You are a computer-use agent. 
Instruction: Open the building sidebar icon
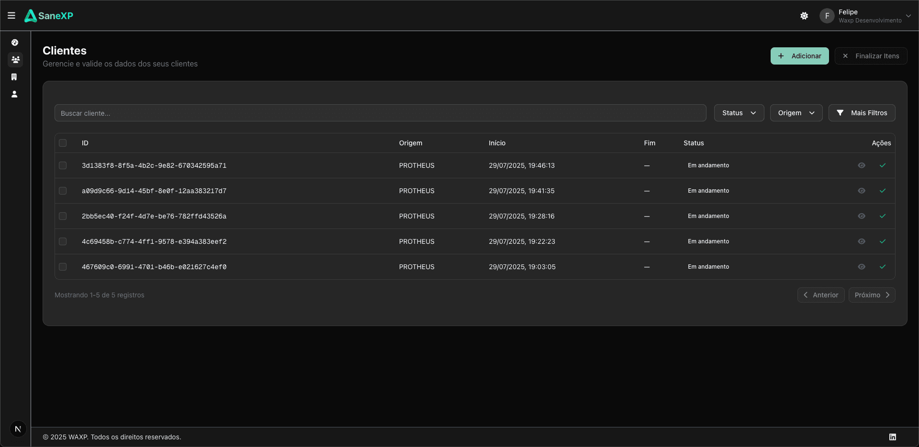coord(14,77)
